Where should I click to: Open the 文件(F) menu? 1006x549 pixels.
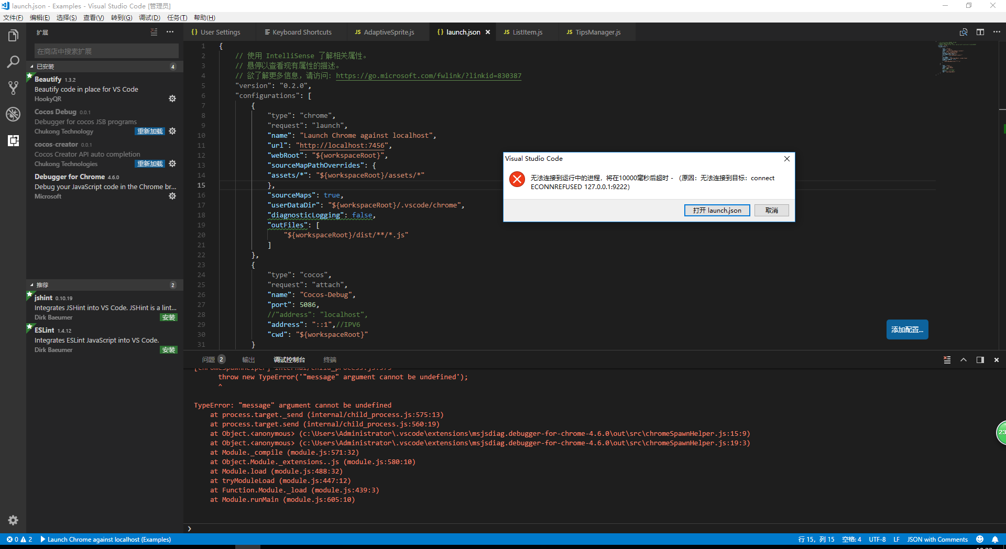[x=13, y=18]
